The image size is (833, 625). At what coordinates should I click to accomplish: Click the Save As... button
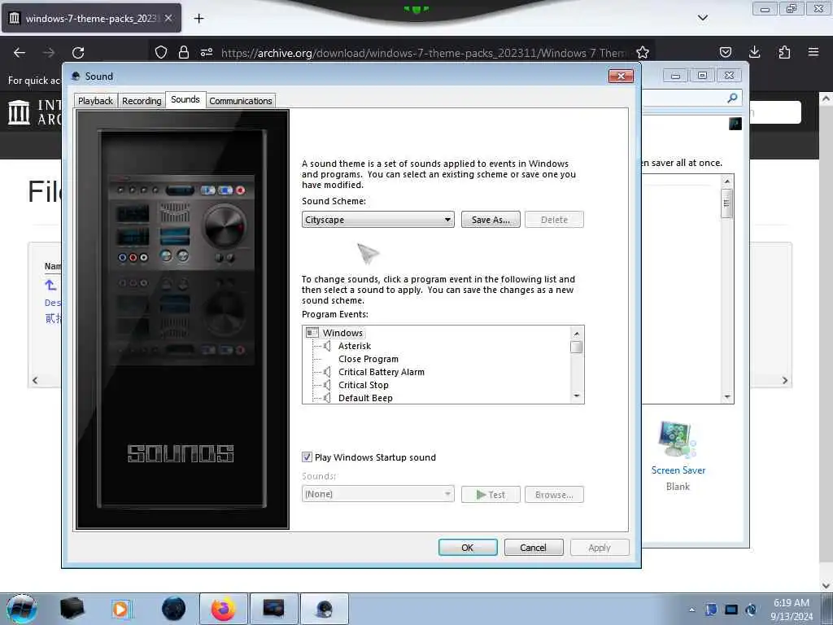pyautogui.click(x=491, y=220)
